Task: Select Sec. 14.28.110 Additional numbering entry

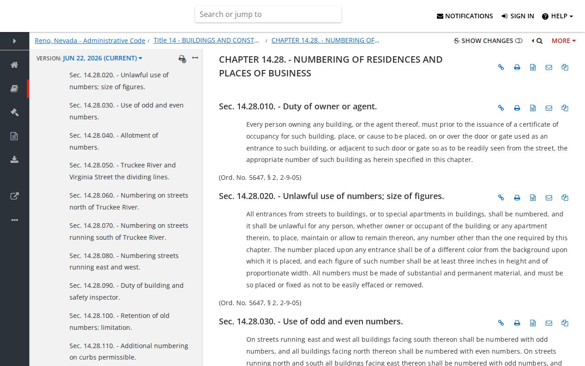Action: point(129,351)
